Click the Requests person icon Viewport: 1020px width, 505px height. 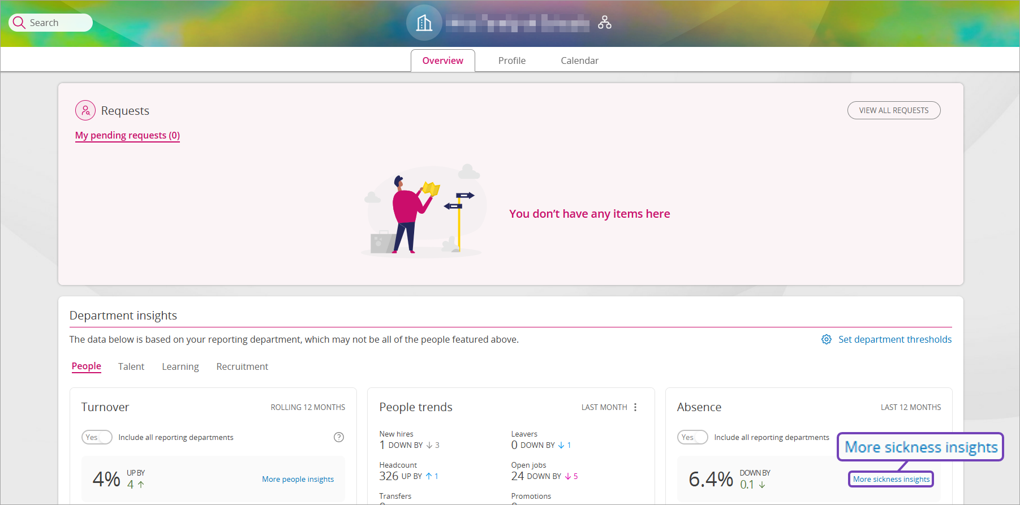(x=85, y=110)
